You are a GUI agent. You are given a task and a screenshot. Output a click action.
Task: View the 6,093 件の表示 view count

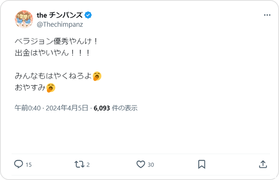click(115, 108)
